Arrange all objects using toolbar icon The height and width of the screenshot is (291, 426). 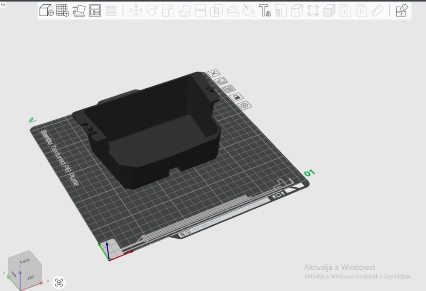click(95, 10)
